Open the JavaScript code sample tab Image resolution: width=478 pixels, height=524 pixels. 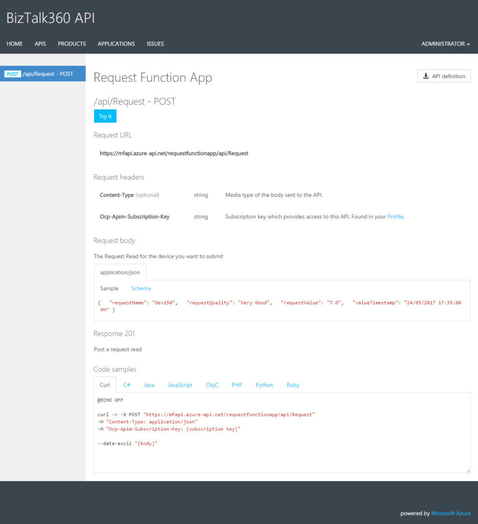180,384
